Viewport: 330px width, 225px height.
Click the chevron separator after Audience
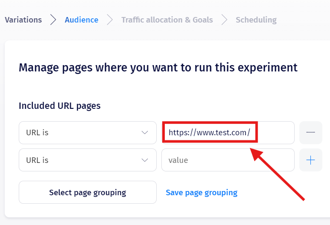click(110, 20)
